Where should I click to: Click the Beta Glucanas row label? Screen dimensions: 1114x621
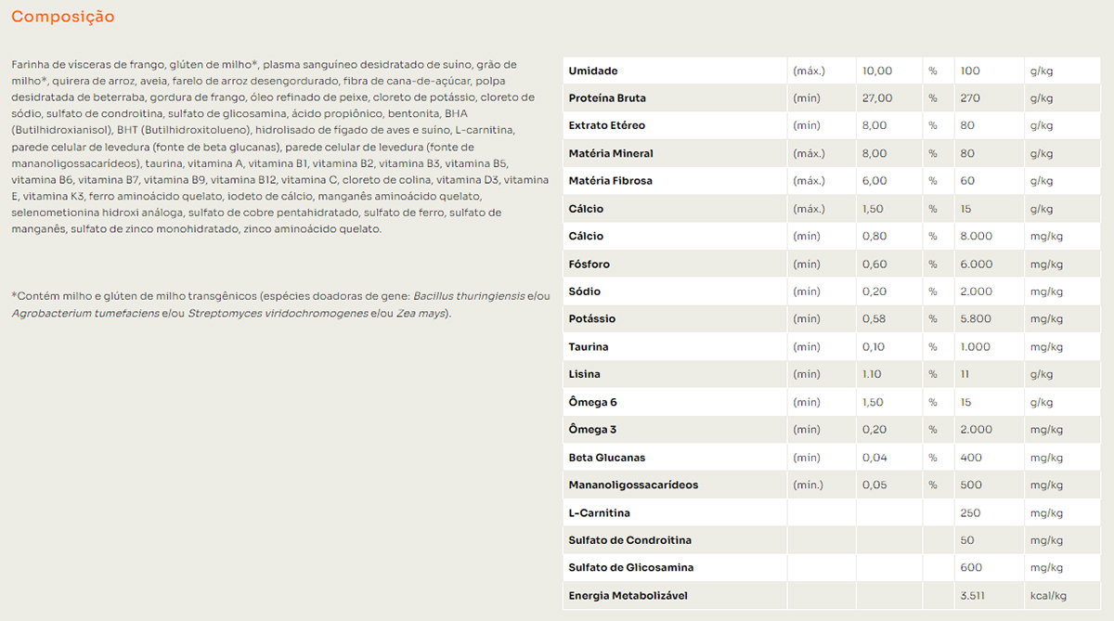(x=606, y=458)
